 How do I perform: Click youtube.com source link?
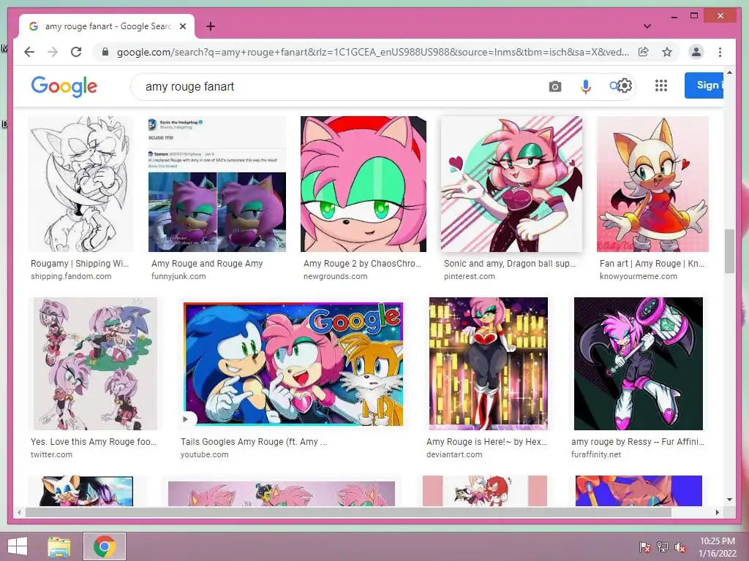[x=205, y=454]
